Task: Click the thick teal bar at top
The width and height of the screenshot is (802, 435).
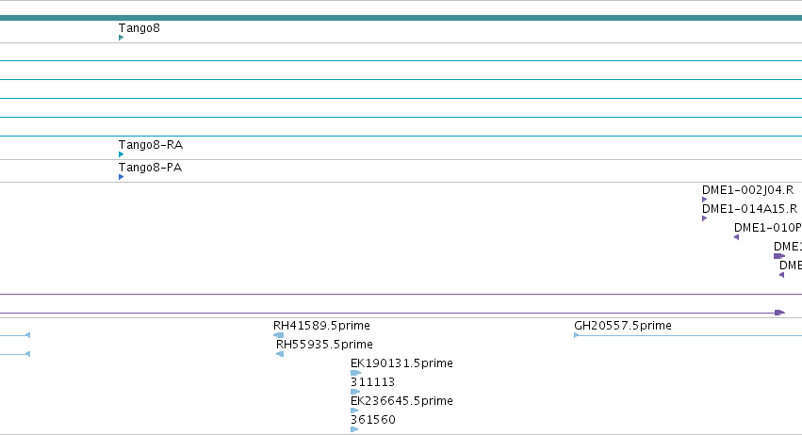Action: point(401,18)
